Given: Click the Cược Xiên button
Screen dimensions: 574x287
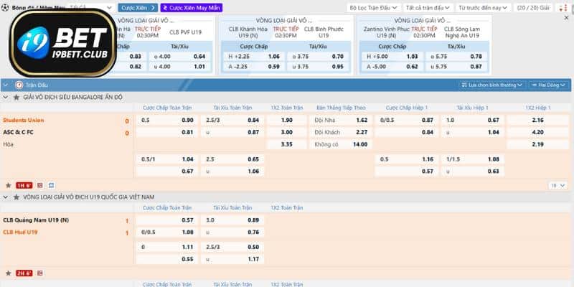Looking at the screenshot, I should point(138,8).
